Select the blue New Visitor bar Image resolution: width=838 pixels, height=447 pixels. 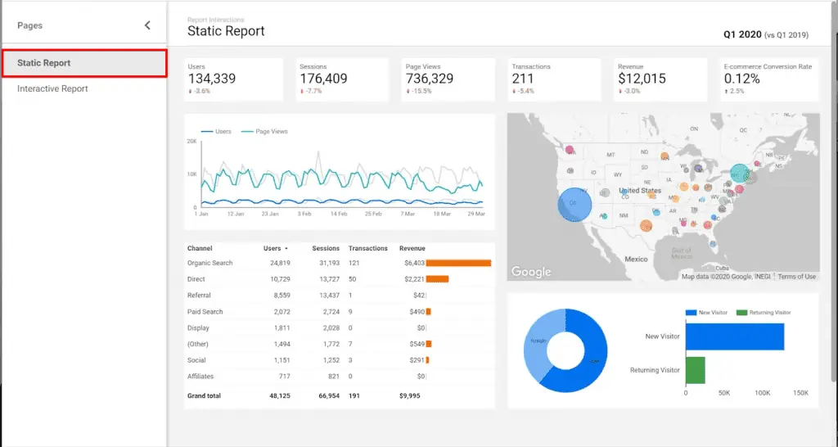(x=734, y=337)
